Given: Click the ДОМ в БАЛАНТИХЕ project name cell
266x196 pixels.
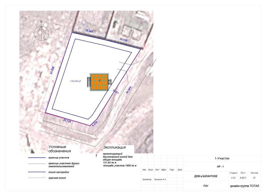Looking at the screenshot, I should click(x=206, y=176).
